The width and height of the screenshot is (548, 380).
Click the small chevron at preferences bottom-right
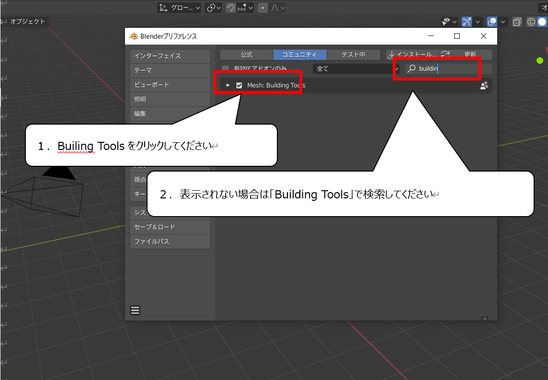point(484,319)
